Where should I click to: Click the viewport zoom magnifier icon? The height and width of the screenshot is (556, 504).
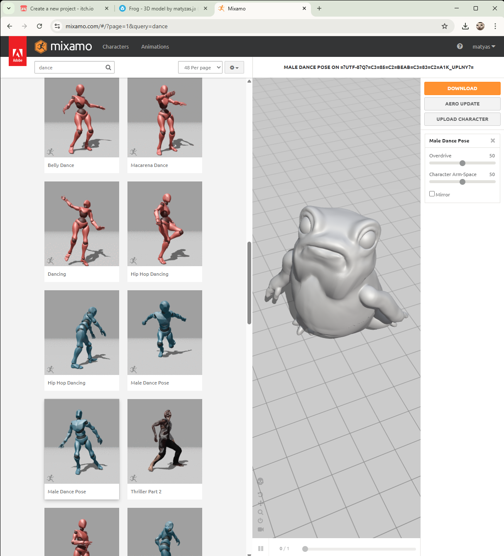tap(260, 512)
